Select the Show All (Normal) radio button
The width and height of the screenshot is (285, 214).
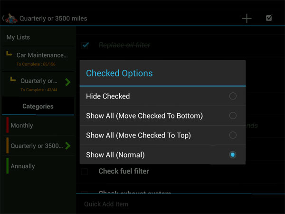coord(232,155)
